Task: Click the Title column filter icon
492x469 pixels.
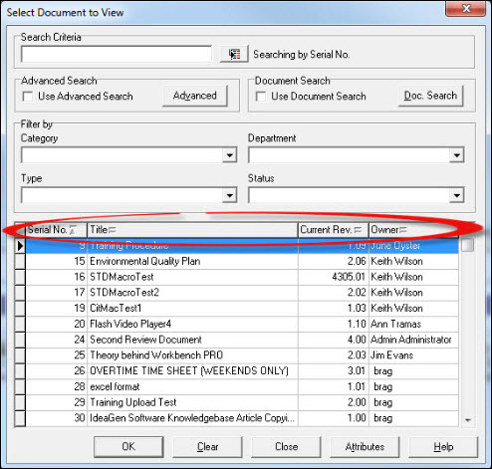Action: tap(112, 230)
